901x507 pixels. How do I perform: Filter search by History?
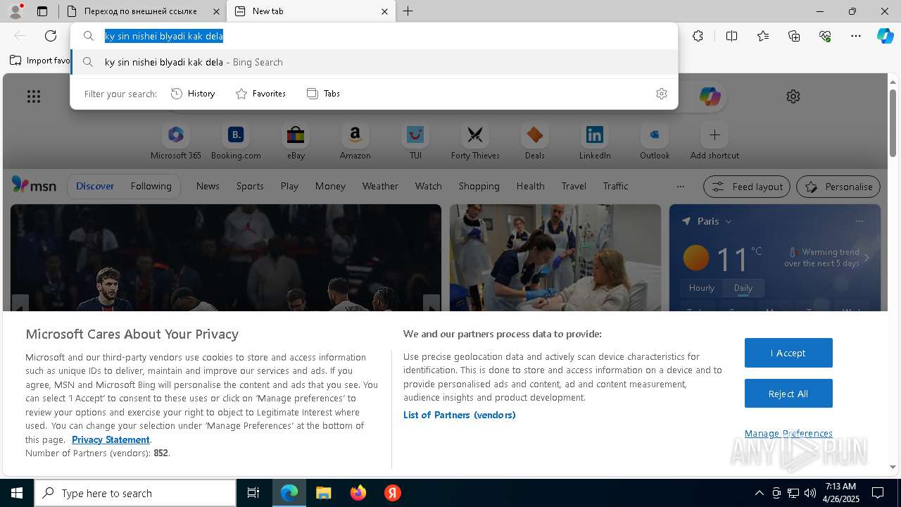click(193, 94)
